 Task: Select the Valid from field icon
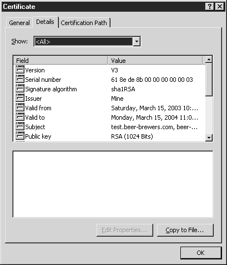pyautogui.click(x=20, y=107)
